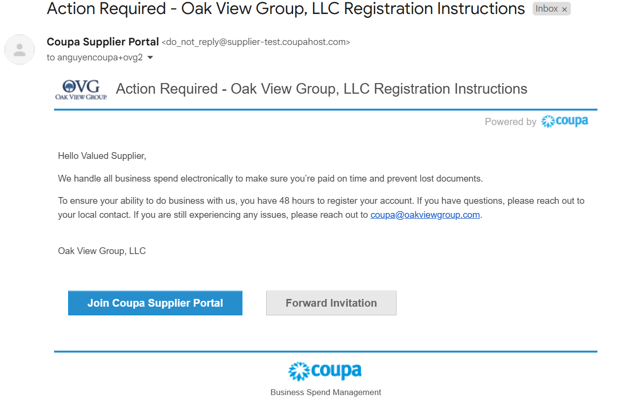Click the Oak View Group OVG logo
This screenshot has width=638, height=411.
[x=81, y=89]
